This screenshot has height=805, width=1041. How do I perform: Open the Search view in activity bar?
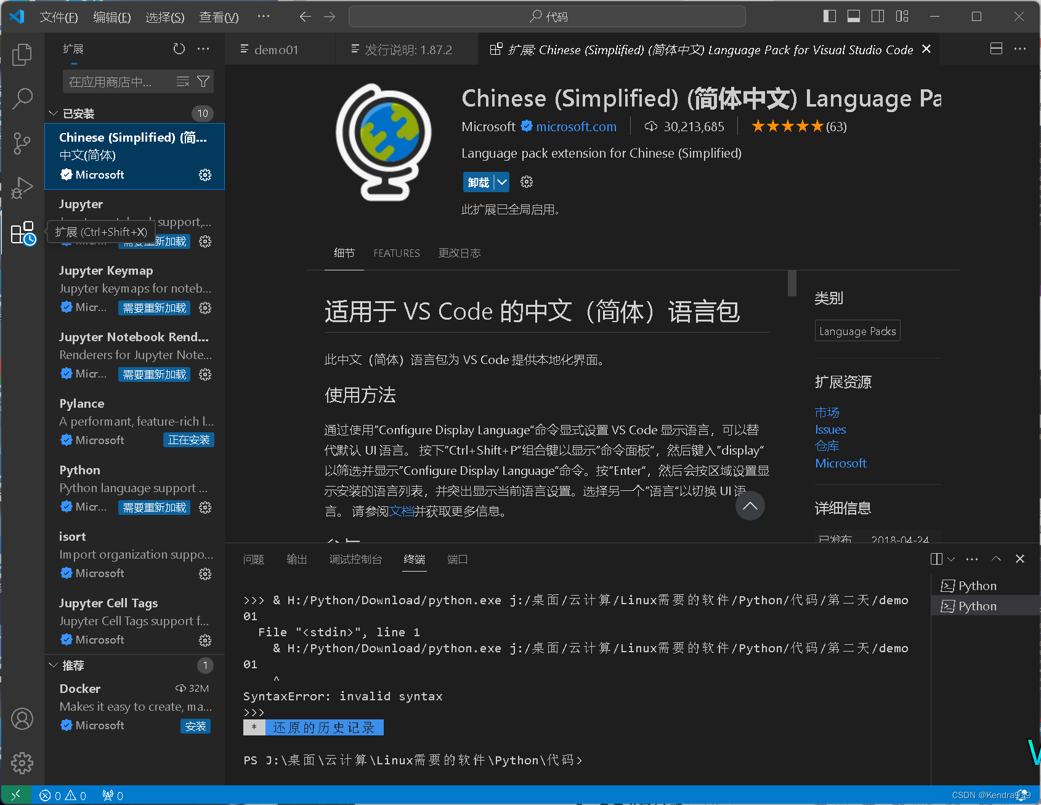(22, 99)
